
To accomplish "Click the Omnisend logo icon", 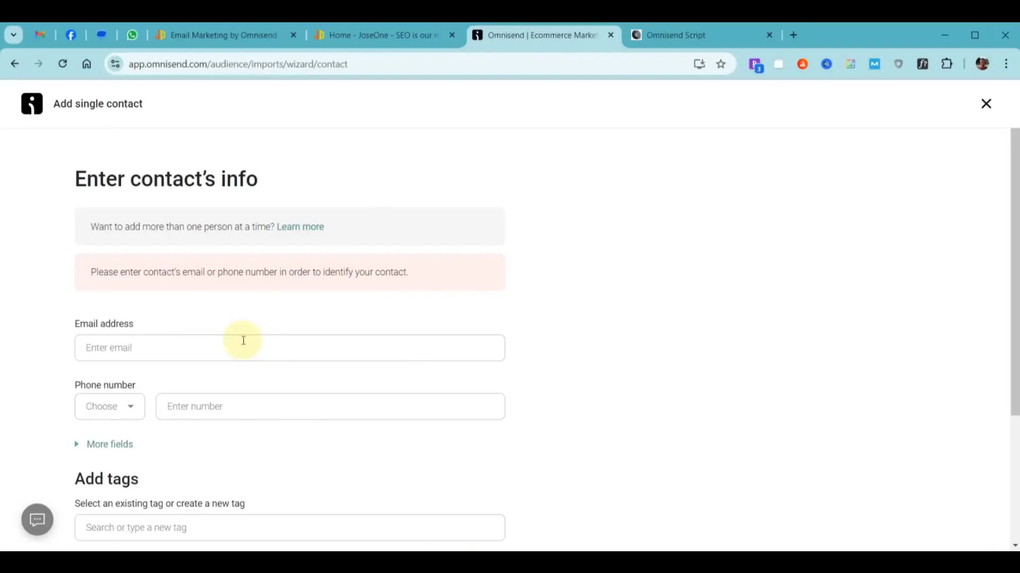I will point(32,103).
